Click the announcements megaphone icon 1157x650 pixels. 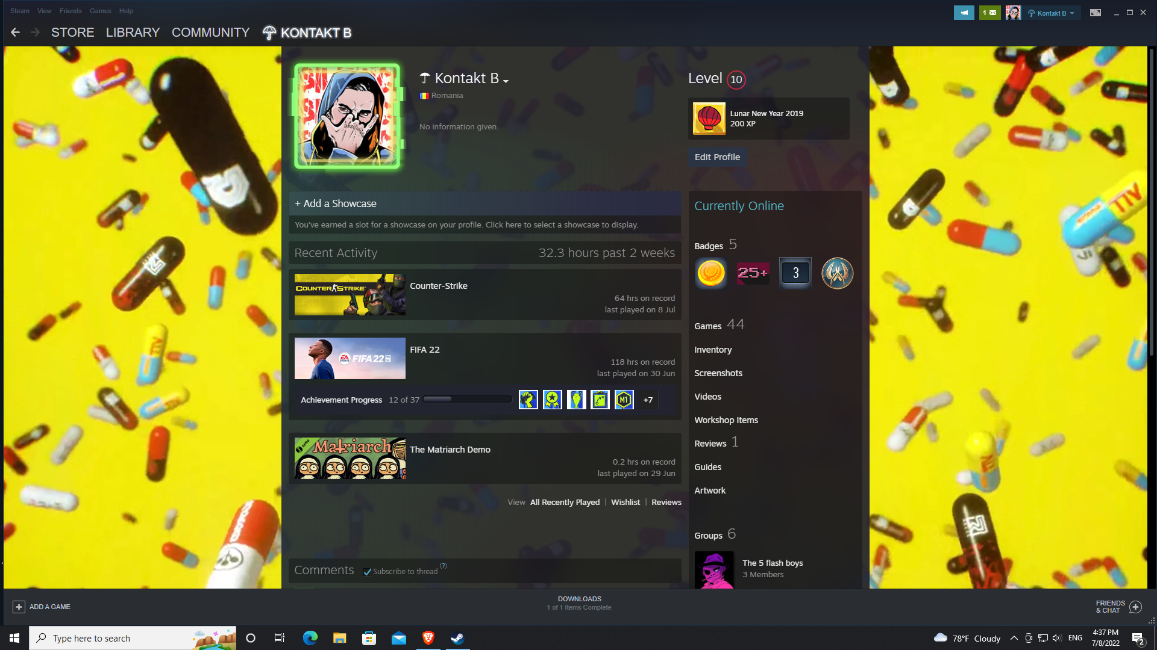(x=964, y=13)
